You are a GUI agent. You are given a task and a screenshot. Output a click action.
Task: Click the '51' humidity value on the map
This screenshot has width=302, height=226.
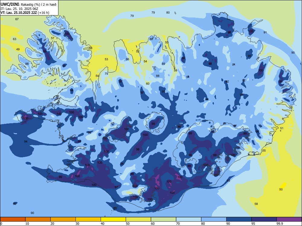coord(282,128)
